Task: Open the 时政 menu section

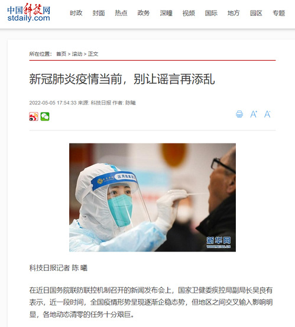Action: point(76,13)
